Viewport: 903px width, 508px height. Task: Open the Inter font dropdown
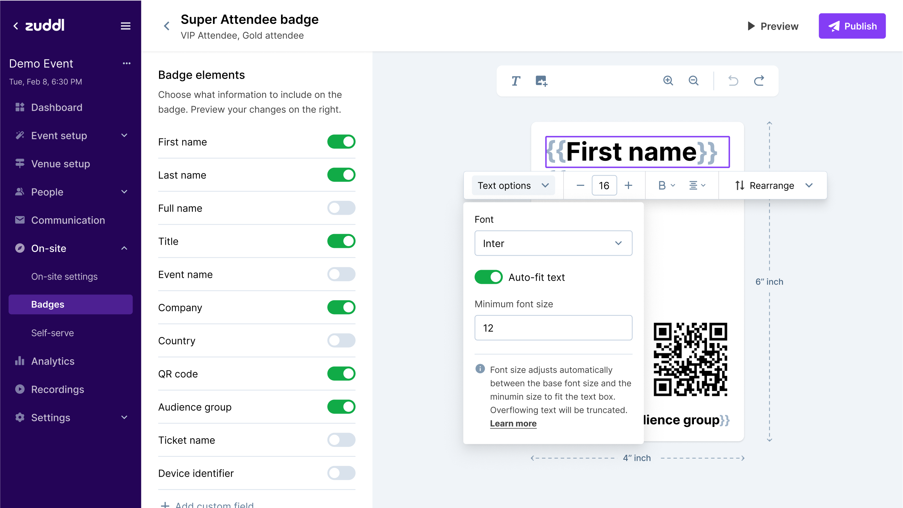[553, 243]
